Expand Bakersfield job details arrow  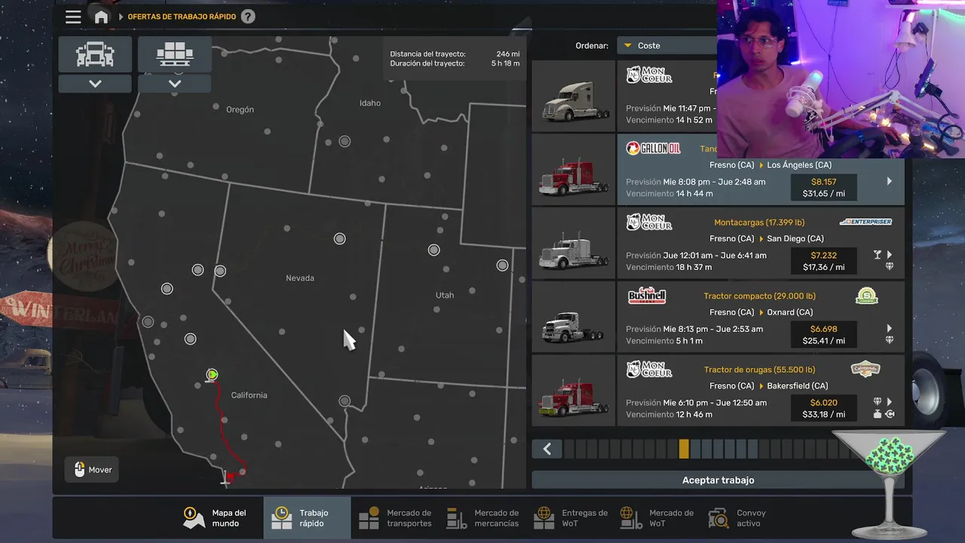point(890,402)
